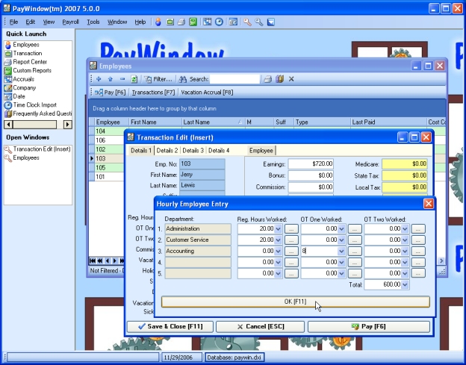Expand the Total dropdown in Hourly Employee Entry

coord(405,284)
